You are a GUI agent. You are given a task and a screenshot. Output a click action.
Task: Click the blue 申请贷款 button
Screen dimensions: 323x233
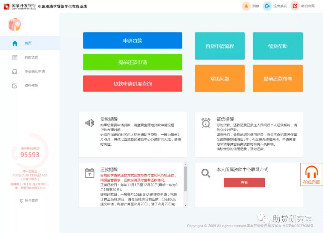click(132, 40)
